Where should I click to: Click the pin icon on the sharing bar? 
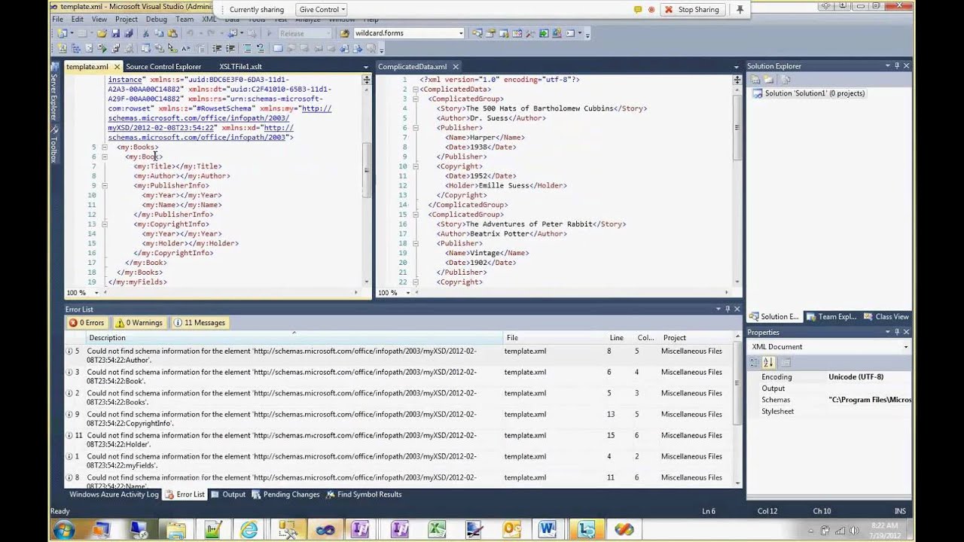(x=740, y=10)
